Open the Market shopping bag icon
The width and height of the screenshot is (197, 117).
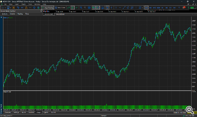point(26,8)
